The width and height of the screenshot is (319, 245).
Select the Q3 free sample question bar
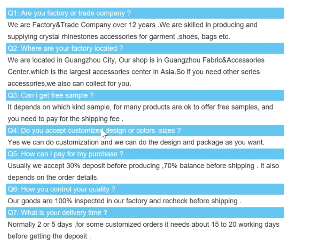[51, 95]
